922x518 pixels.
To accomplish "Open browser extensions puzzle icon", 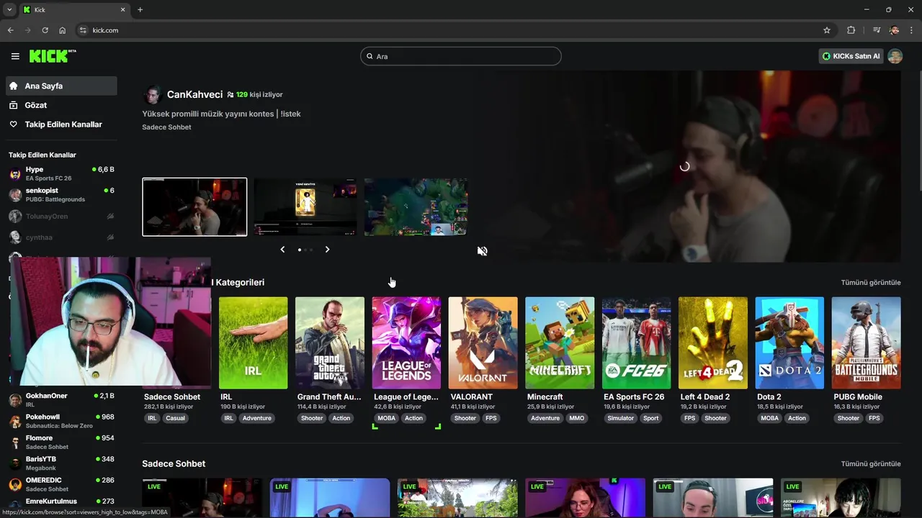I will 851,30.
